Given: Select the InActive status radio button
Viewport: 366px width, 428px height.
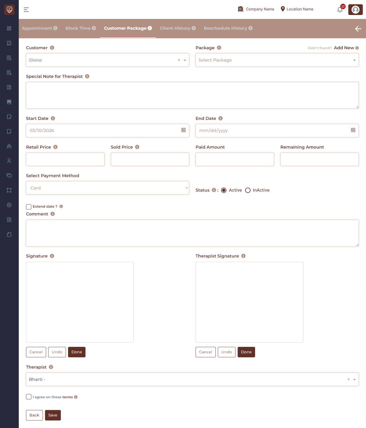Looking at the screenshot, I should [248, 190].
